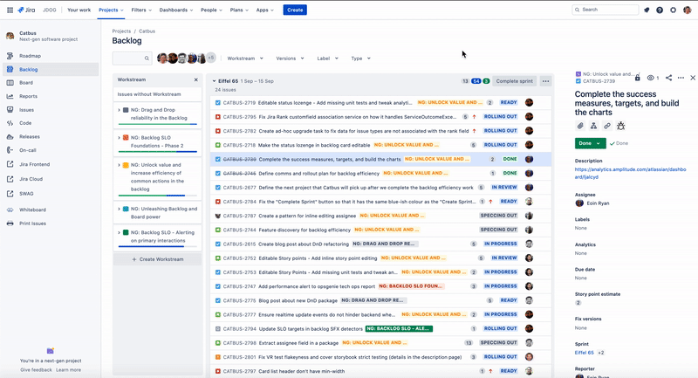698x378 pixels.
Task: Click IN REVIEW status on CATBUS-2677 row
Action: (x=504, y=188)
